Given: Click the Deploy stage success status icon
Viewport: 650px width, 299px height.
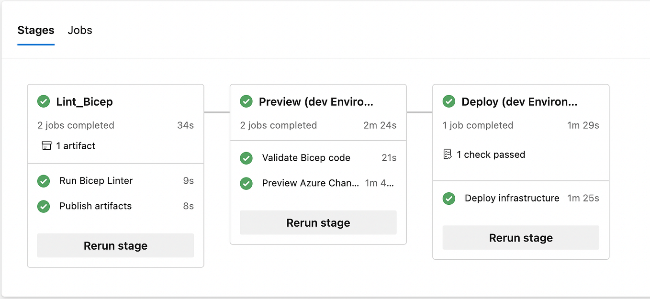Looking at the screenshot, I should click(x=449, y=101).
